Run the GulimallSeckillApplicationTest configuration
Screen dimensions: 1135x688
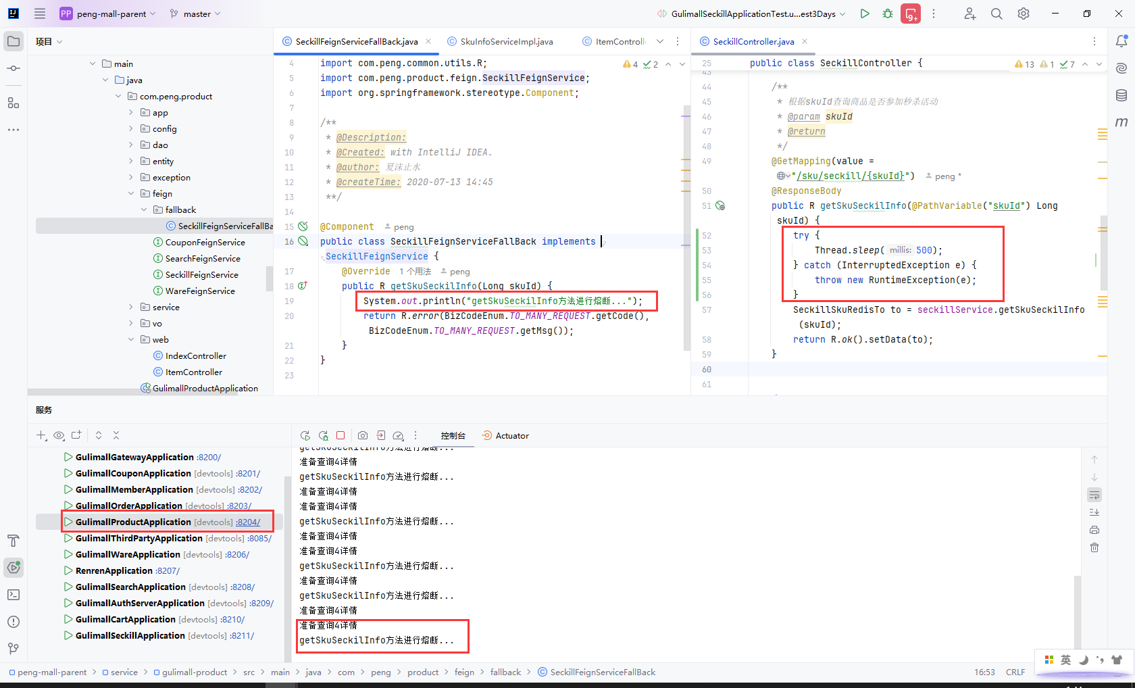(865, 14)
